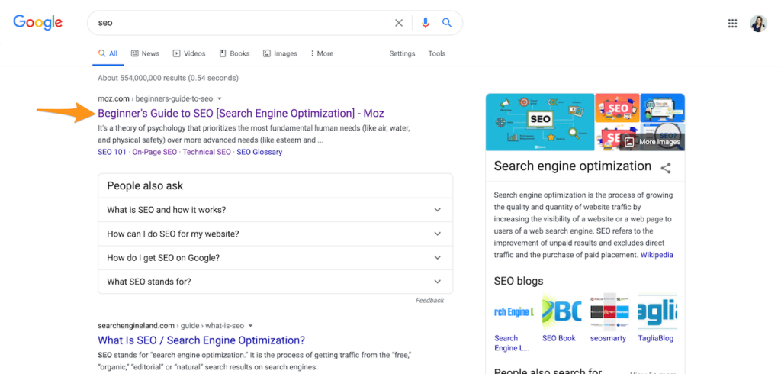This screenshot has height=374, width=781.
Task: Click the About 554,000,000 results text
Action: coord(169,79)
